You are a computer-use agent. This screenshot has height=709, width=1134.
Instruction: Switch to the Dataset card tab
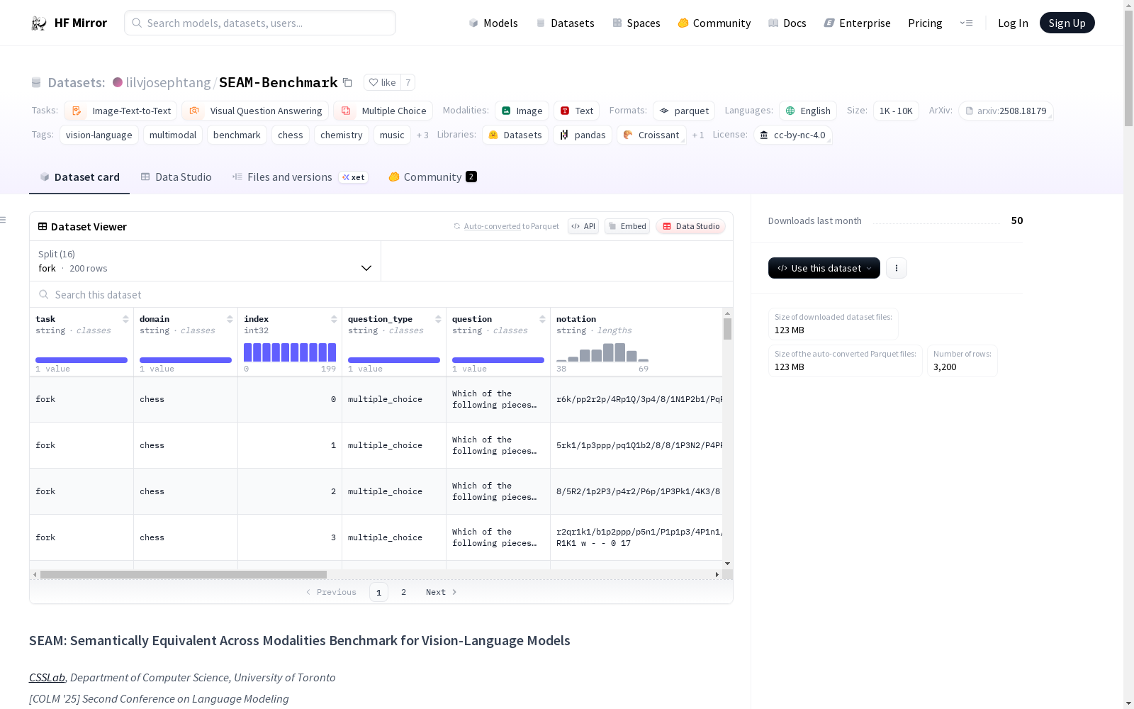pos(79,177)
